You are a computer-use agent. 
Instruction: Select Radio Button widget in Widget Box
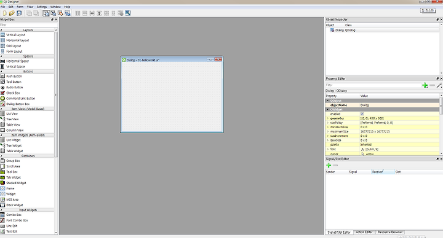(14, 87)
